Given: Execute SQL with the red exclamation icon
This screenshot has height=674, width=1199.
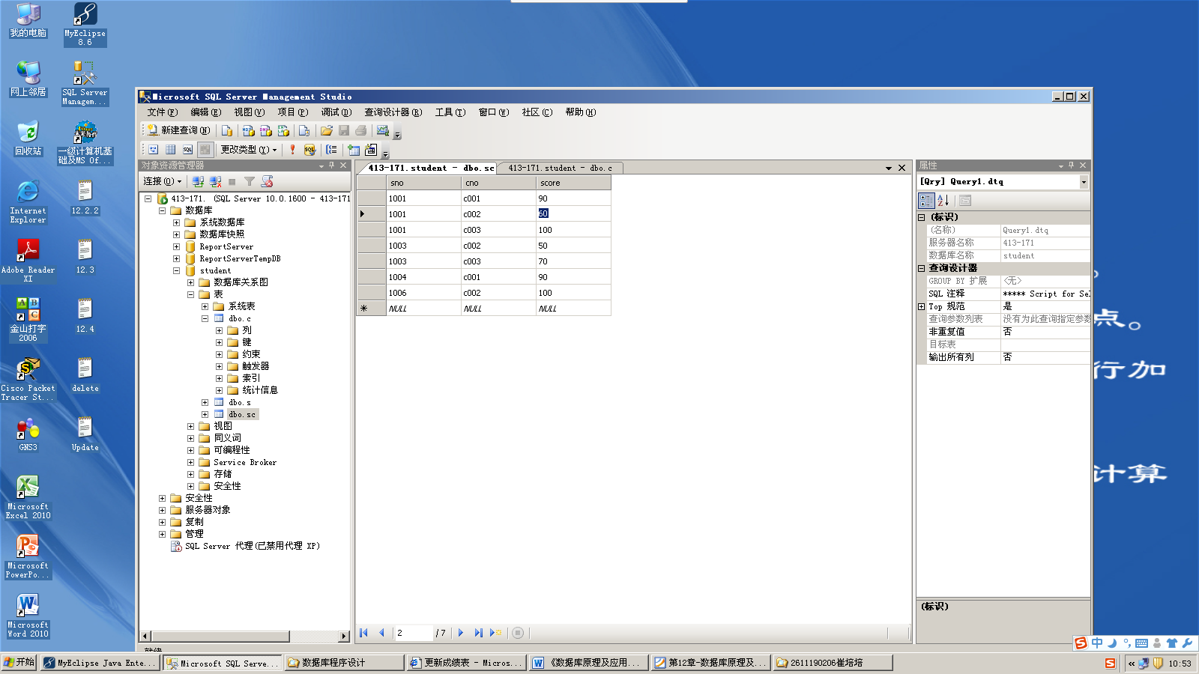Looking at the screenshot, I should pyautogui.click(x=292, y=150).
